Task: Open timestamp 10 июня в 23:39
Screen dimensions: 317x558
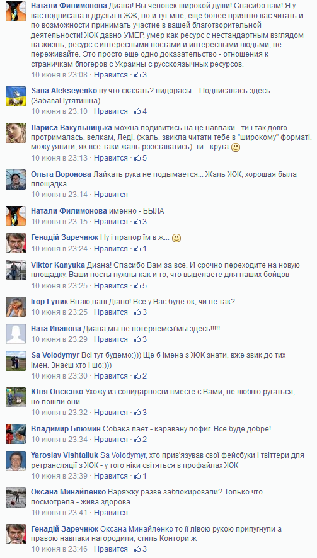Action: 59,475
